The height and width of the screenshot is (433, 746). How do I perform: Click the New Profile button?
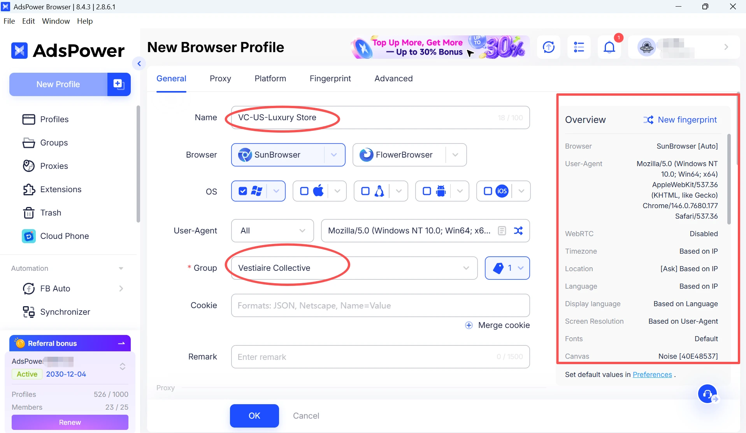click(58, 84)
